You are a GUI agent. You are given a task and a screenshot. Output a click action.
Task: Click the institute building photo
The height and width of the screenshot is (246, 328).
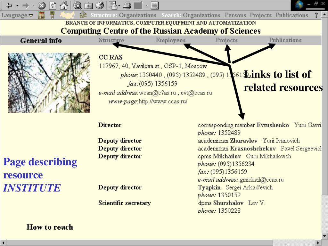49,83
